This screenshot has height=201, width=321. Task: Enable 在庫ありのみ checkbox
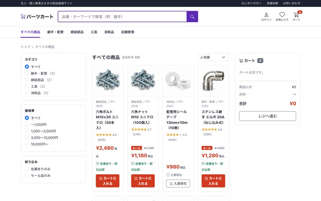tap(27, 169)
